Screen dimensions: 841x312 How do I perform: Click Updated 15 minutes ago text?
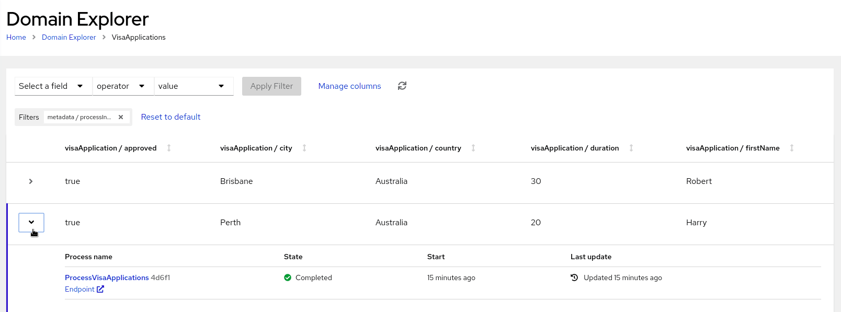point(623,278)
